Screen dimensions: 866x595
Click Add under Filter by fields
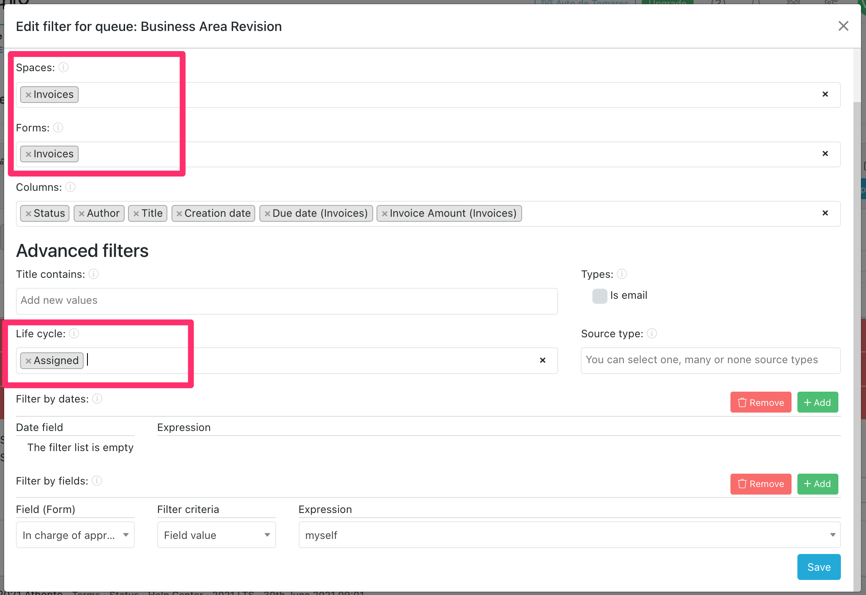click(817, 484)
